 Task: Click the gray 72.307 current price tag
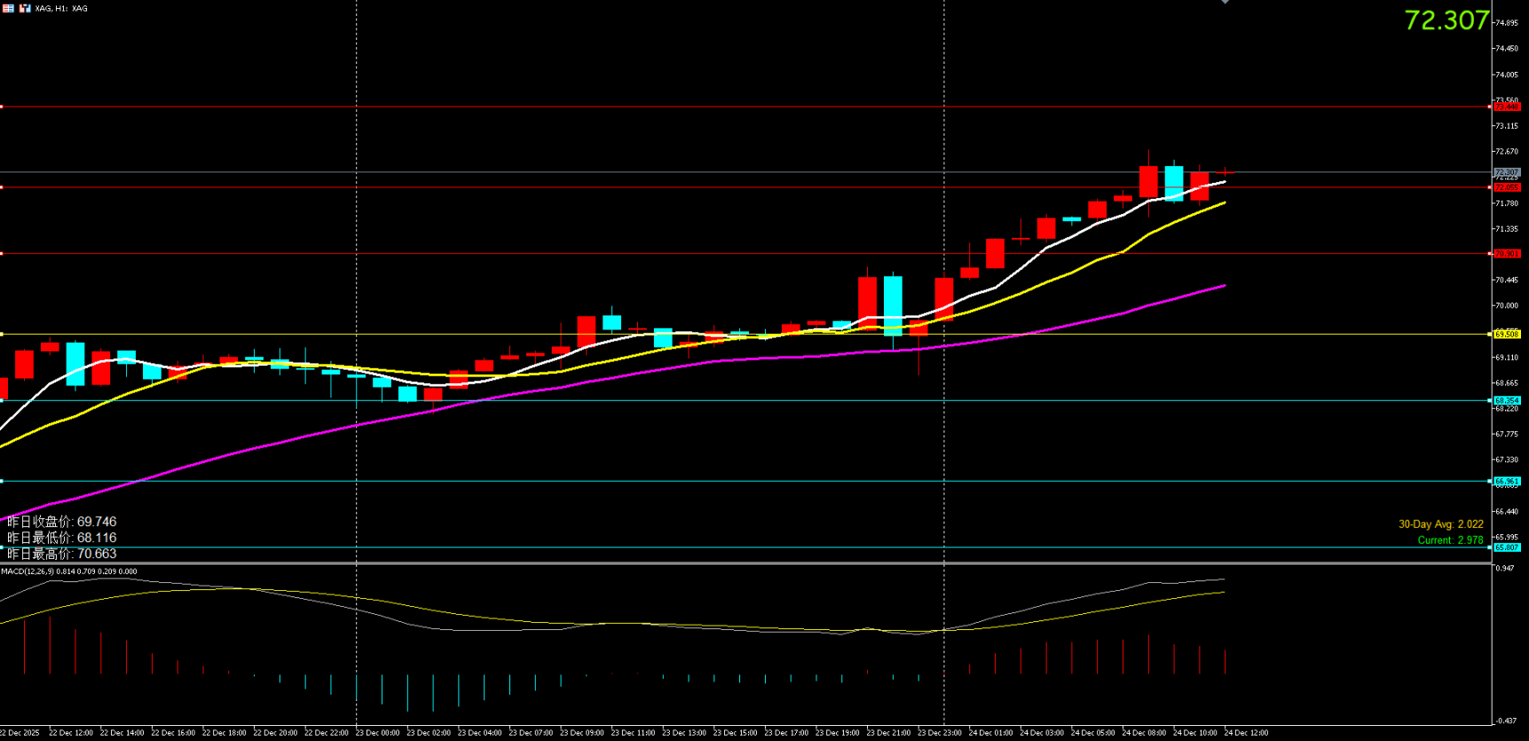pos(1507,172)
